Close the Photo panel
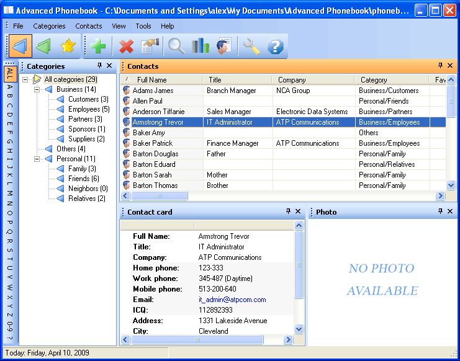The width and height of the screenshot is (460, 361). [x=450, y=212]
